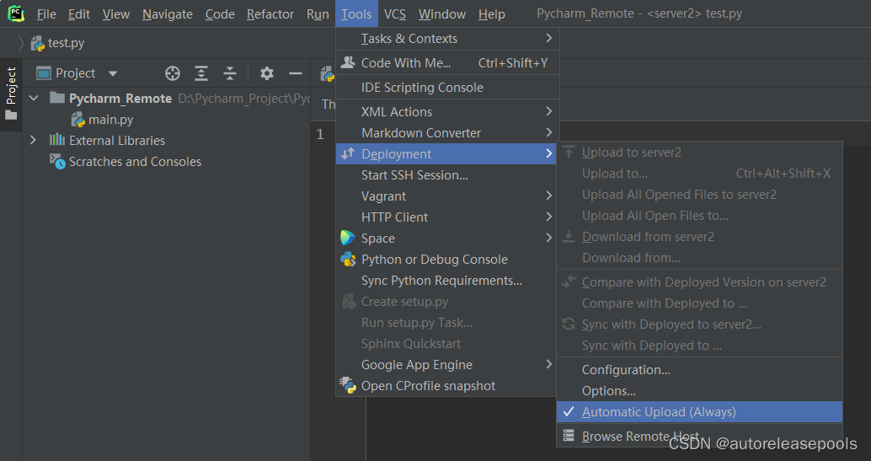The width and height of the screenshot is (871, 461).
Task: Click the PyCharm logo icon
Action: pos(16,13)
